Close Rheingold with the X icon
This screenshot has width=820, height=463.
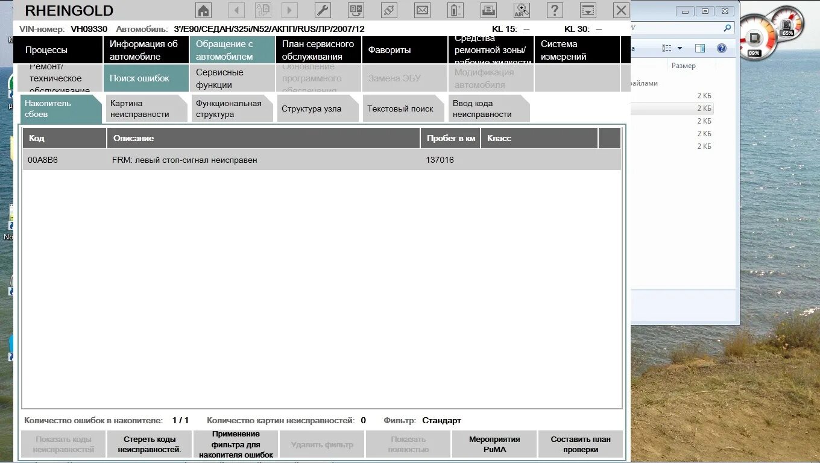[621, 10]
